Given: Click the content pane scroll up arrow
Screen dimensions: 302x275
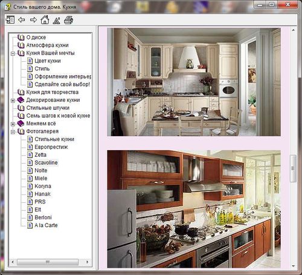Looking at the screenshot, I should click(293, 30).
